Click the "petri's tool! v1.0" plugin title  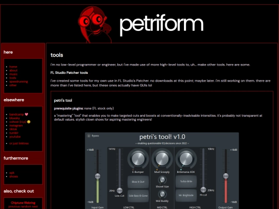[x=162, y=137]
